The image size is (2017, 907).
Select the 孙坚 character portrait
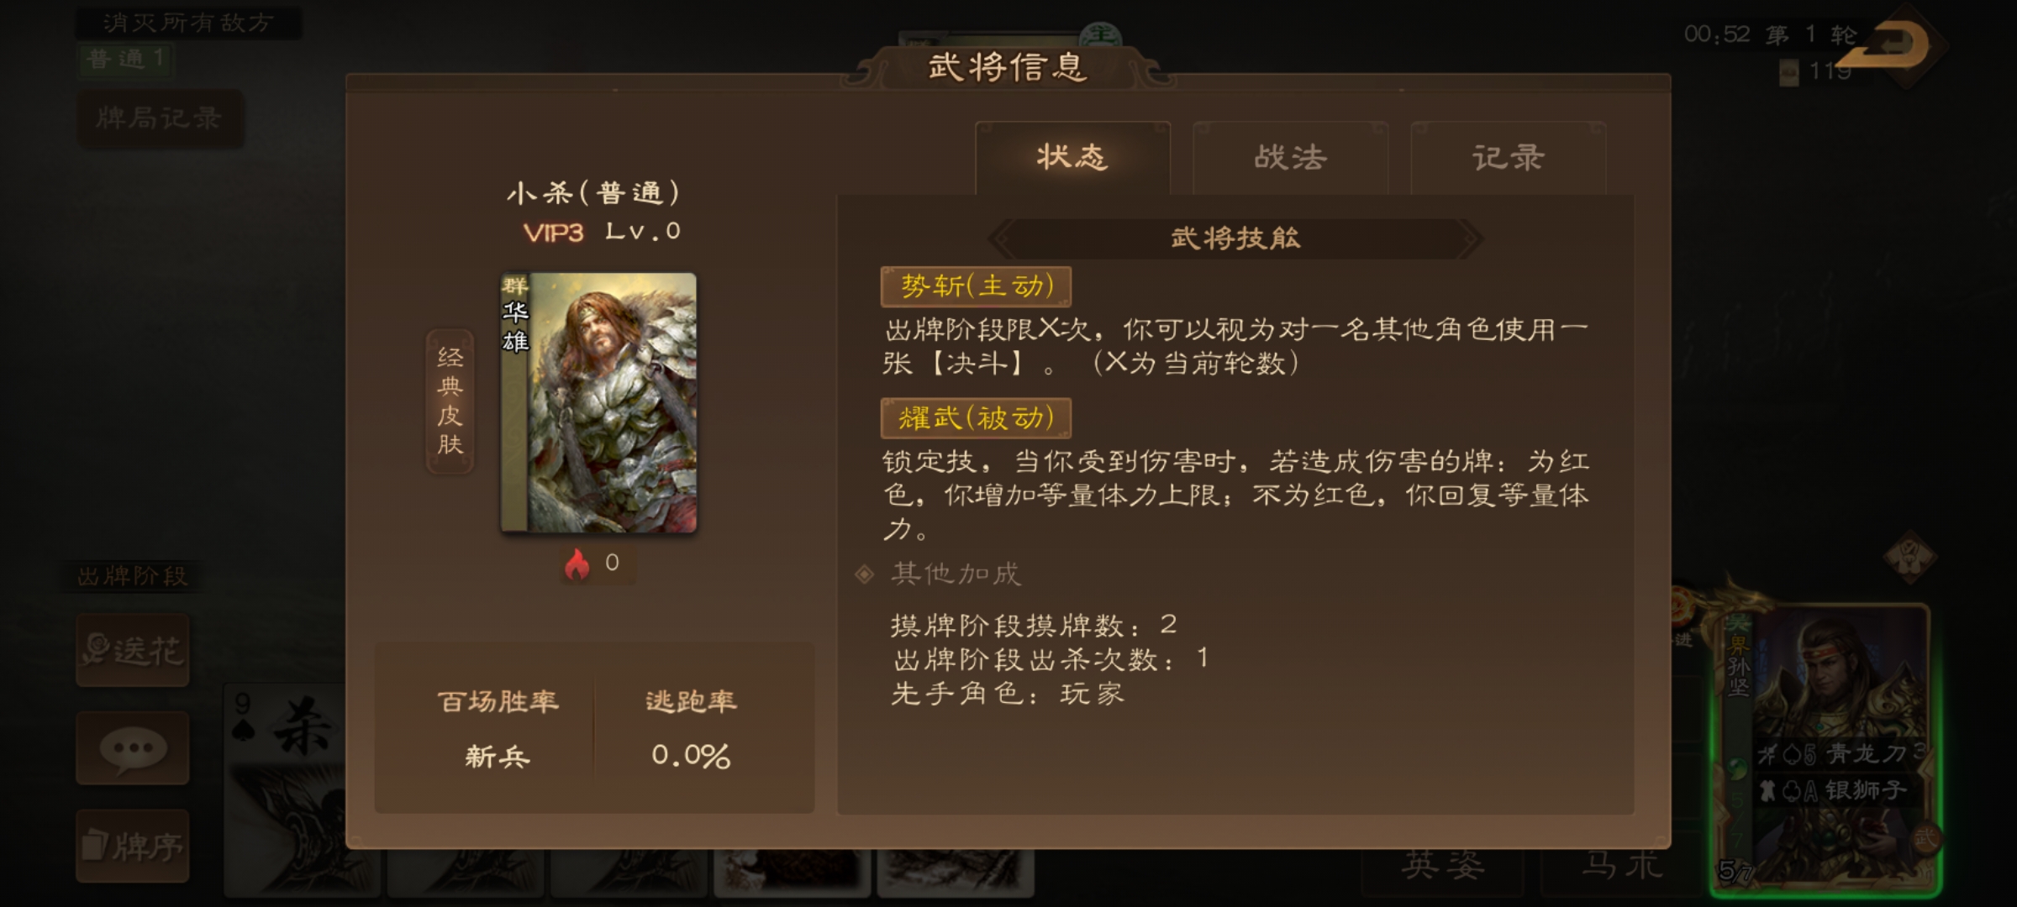tap(1825, 749)
